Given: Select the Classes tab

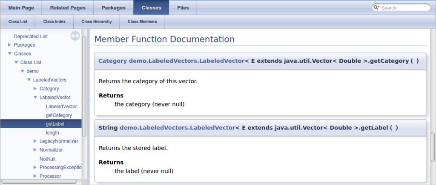Looking at the screenshot, I should coord(151,8).
